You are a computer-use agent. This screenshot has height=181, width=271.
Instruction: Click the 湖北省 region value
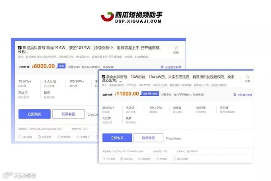177,108
